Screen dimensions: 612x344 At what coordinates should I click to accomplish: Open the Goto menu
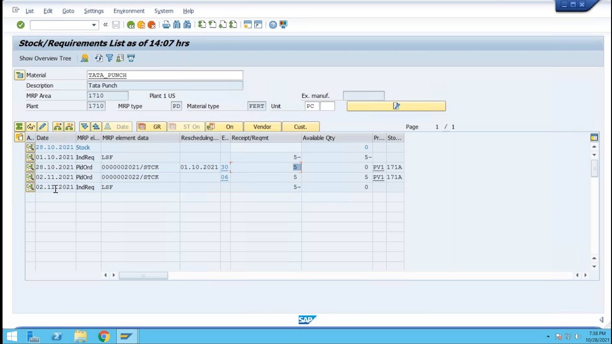[68, 11]
